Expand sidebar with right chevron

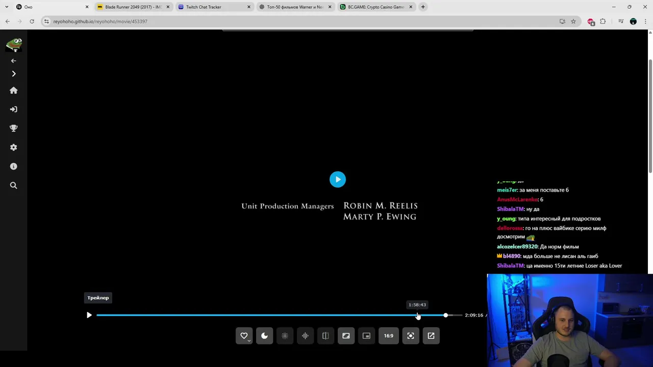(14, 74)
